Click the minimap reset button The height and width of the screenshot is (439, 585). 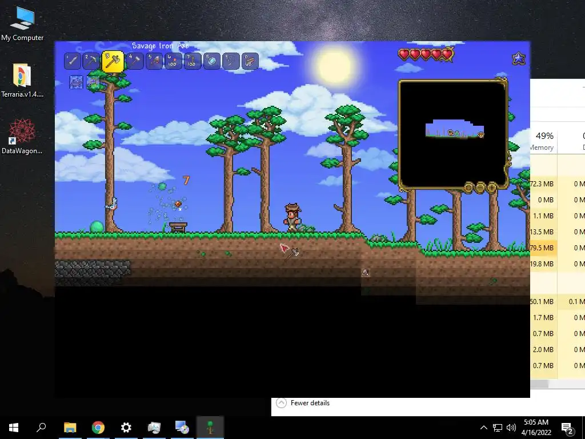[x=468, y=187]
